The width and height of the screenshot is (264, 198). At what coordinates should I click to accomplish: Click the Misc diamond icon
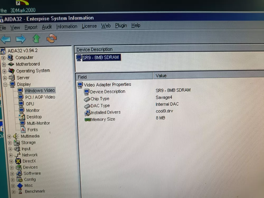pos(20,186)
